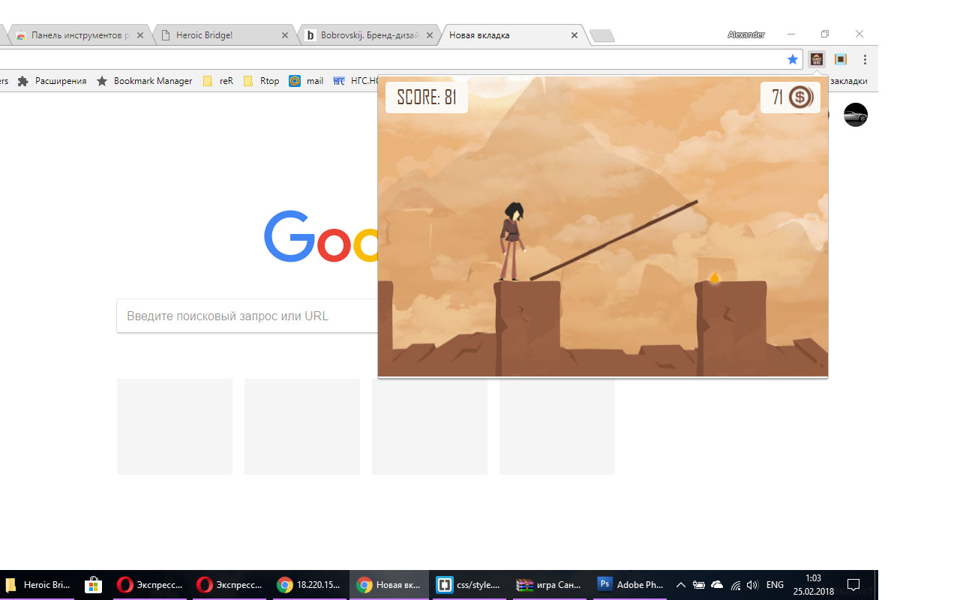Open the Sands Hero extension popup
This screenshot has height=600, width=960.
click(x=816, y=58)
